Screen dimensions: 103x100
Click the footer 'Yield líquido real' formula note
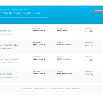[x=57, y=89]
